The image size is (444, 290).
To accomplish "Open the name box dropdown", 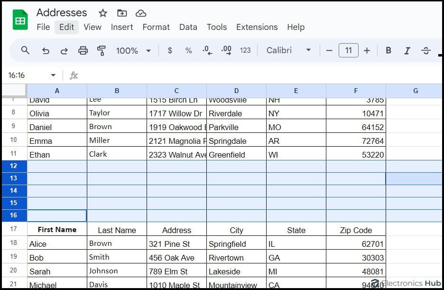I will point(53,75).
